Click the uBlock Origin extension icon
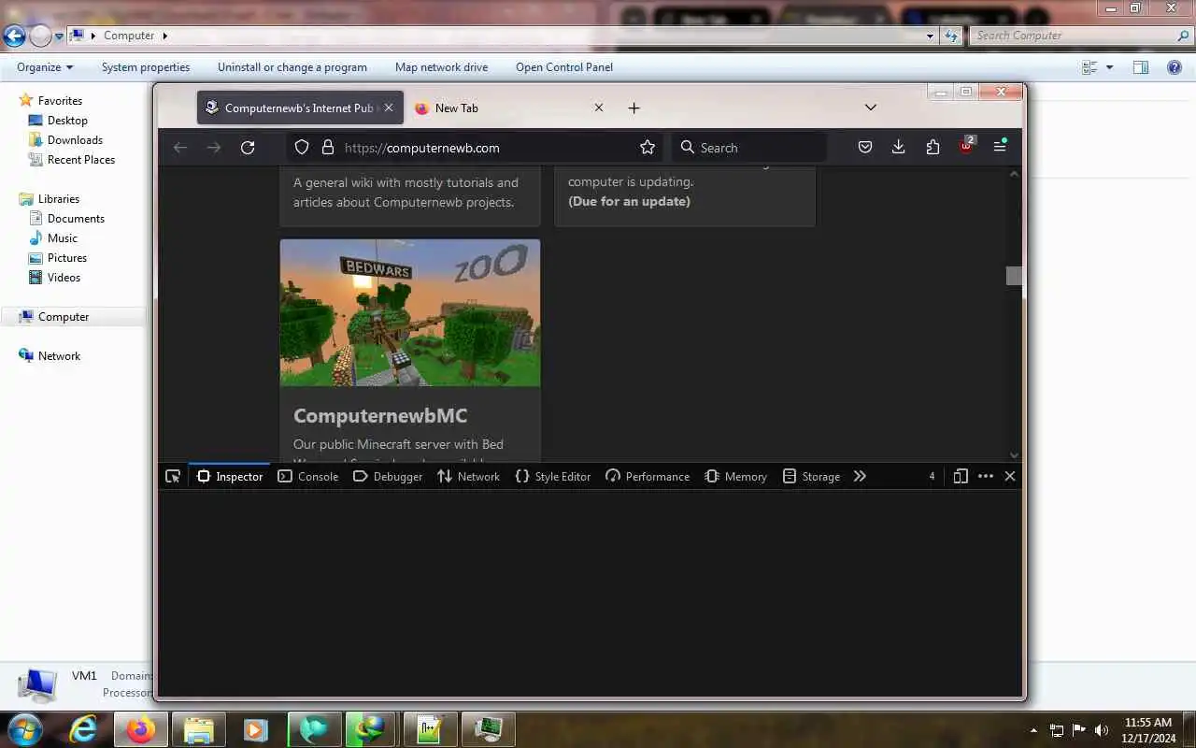The height and width of the screenshot is (748, 1196). point(966,147)
